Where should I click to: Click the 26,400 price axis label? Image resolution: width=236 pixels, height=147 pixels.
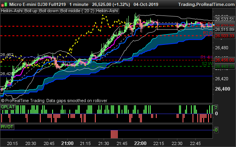(222, 89)
